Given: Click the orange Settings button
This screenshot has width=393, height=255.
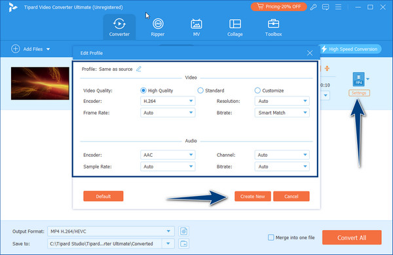Looking at the screenshot, I should (x=359, y=93).
